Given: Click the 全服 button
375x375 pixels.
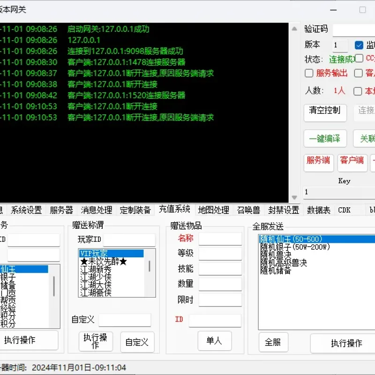Looking at the screenshot, I should 273,342.
